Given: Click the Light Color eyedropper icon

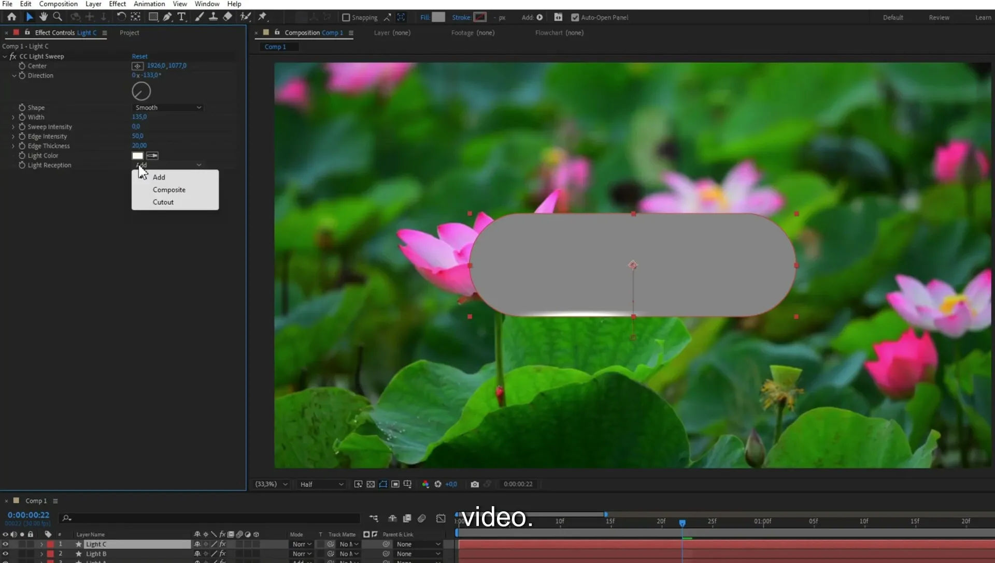Looking at the screenshot, I should coord(152,156).
